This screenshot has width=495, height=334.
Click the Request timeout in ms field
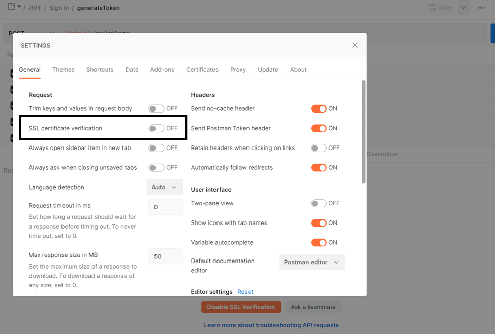pos(166,207)
